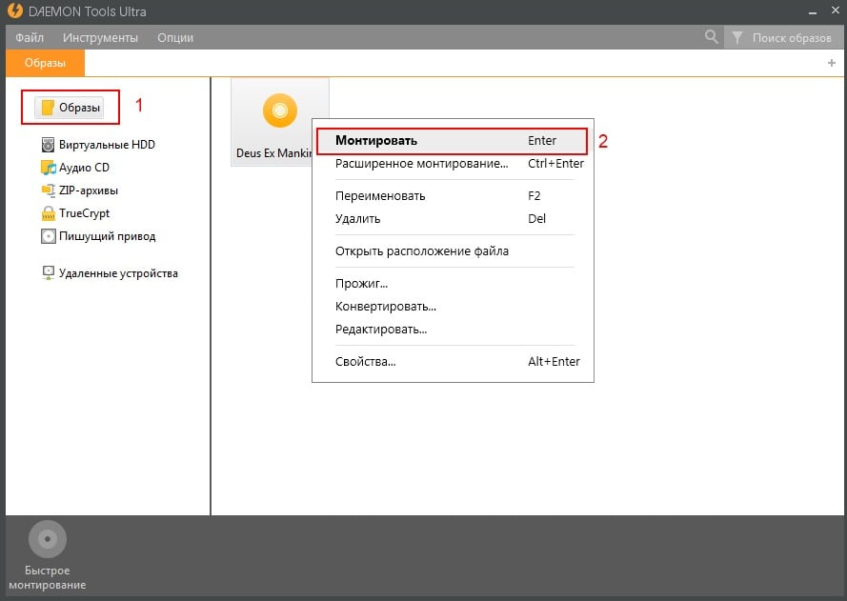Select the TrueCrypt section icon
This screenshot has width=847, height=601.
point(48,213)
